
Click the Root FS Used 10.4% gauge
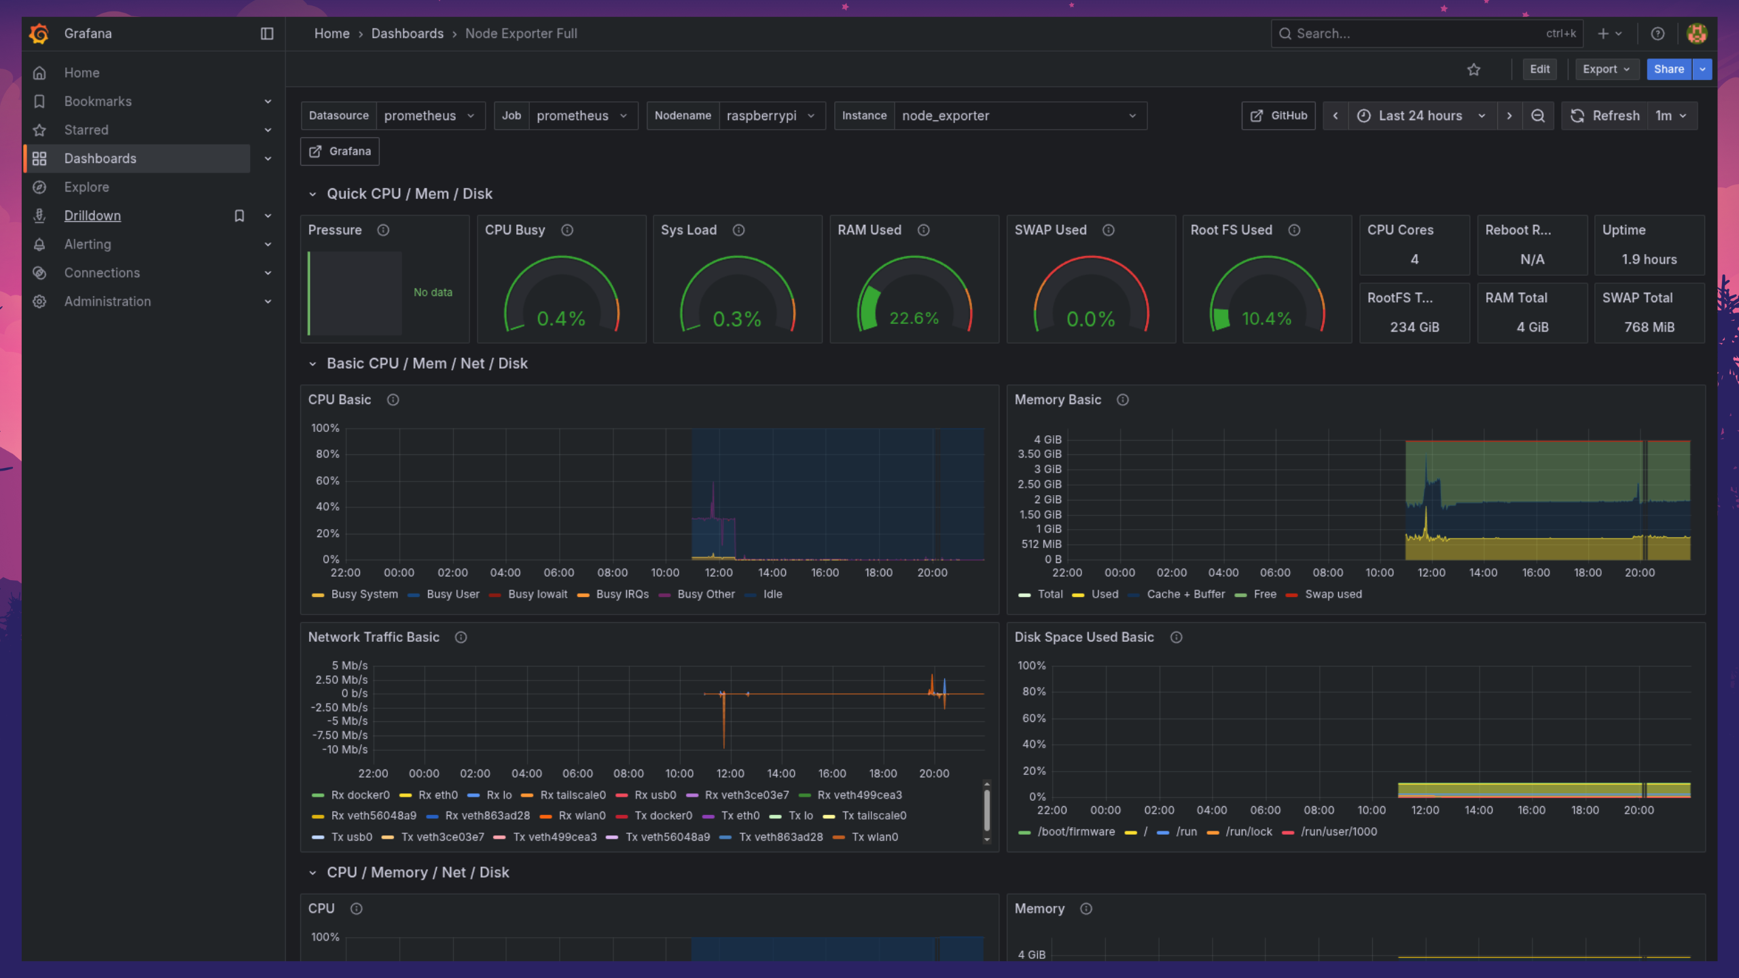coord(1267,294)
